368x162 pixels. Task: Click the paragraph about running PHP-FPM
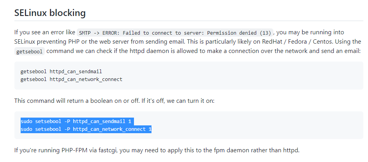pos(157,150)
